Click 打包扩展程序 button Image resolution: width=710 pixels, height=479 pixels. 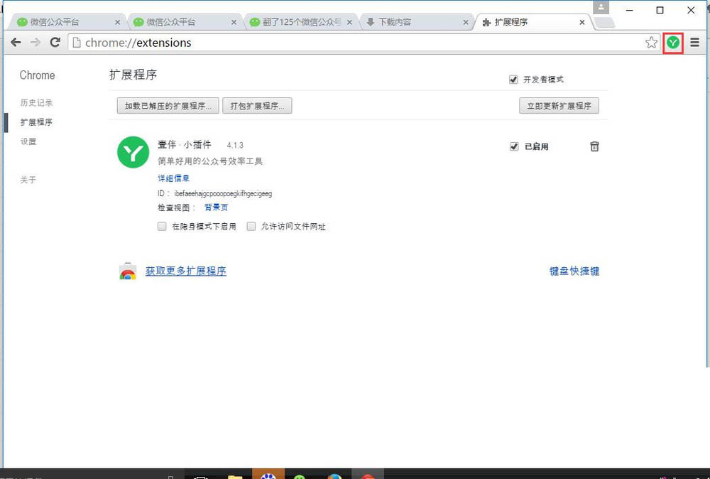click(257, 106)
